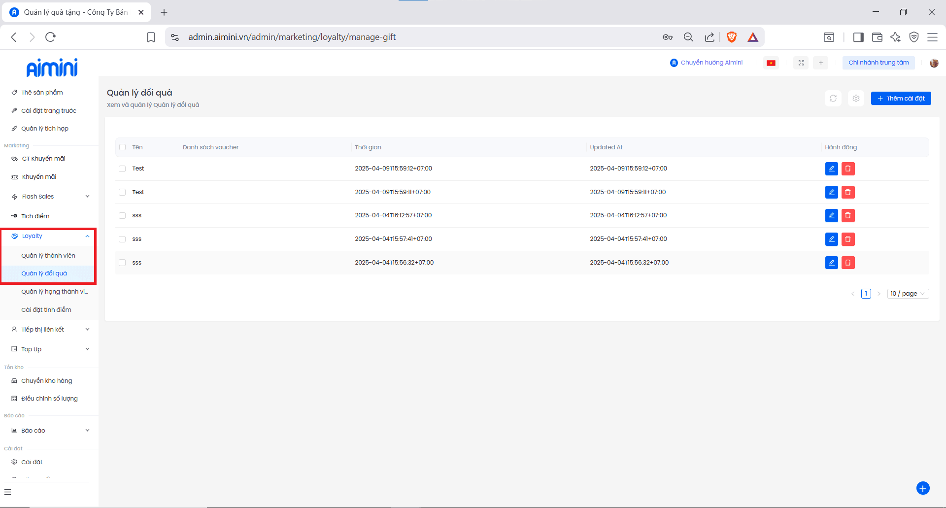This screenshot has width=946, height=508.
Task: Select the Chi nhánh trung tâm branch button
Action: point(878,63)
